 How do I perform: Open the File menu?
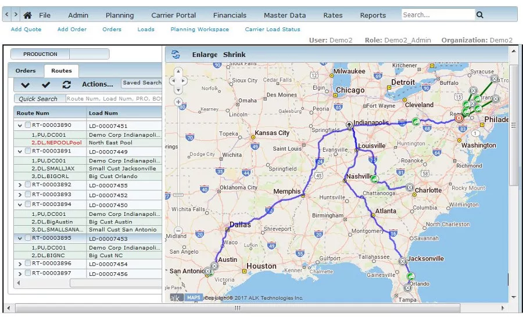(x=45, y=15)
